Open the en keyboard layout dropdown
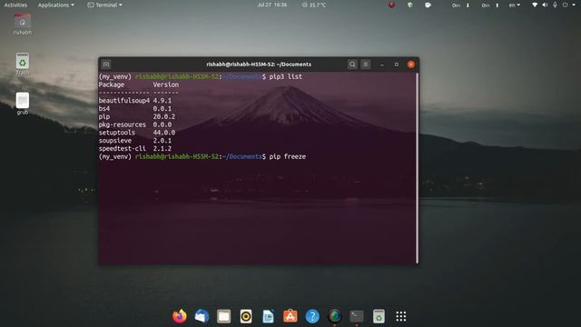This screenshot has width=581, height=327. (515, 5)
